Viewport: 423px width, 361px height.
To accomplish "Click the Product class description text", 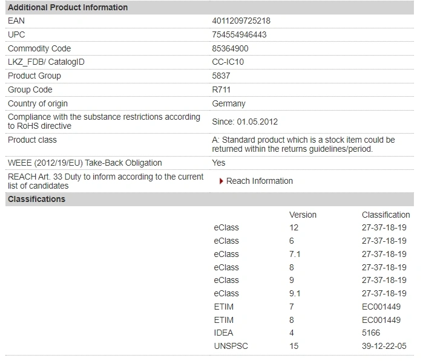I will click(303, 145).
